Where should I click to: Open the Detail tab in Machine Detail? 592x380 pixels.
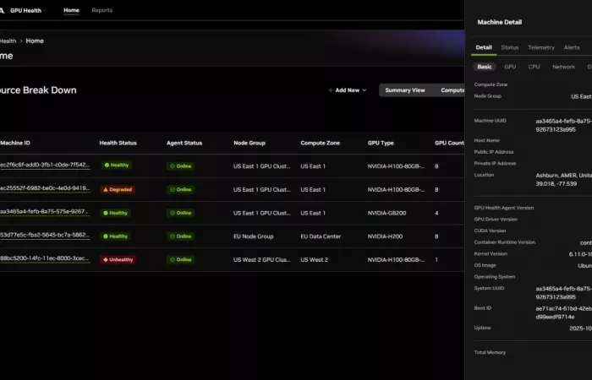[x=484, y=47]
